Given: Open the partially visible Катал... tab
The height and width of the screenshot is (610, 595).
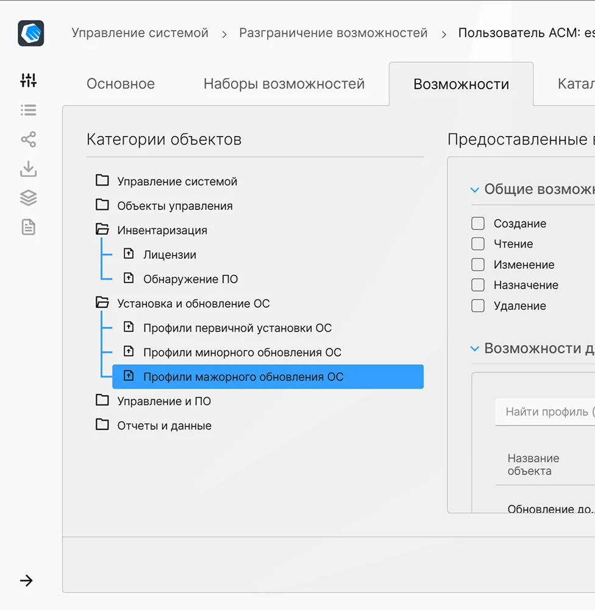Looking at the screenshot, I should coord(576,84).
